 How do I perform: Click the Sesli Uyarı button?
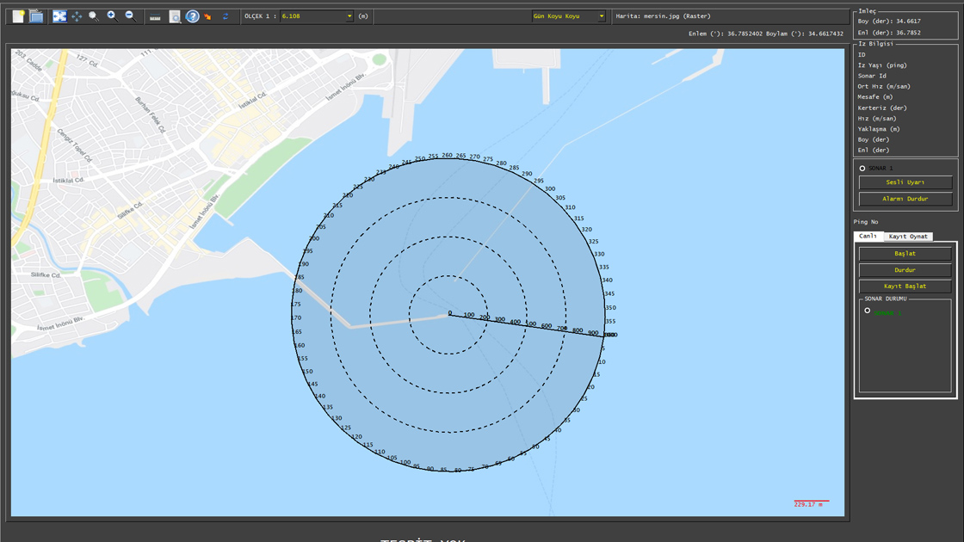905,182
